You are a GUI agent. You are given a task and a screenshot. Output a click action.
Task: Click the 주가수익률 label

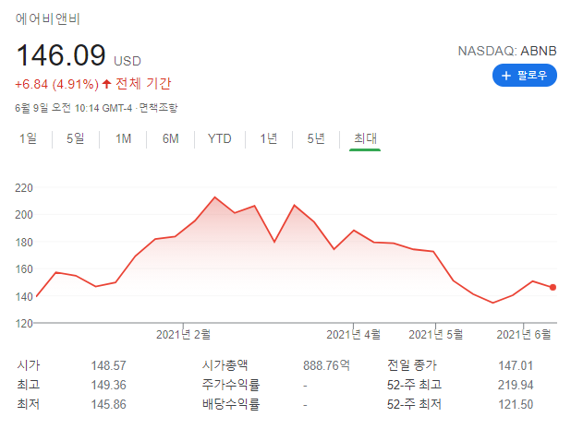[231, 385]
